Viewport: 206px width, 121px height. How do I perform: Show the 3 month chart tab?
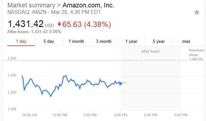(x=104, y=42)
